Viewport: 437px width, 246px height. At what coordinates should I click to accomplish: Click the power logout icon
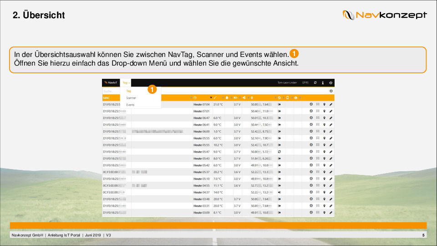330,83
